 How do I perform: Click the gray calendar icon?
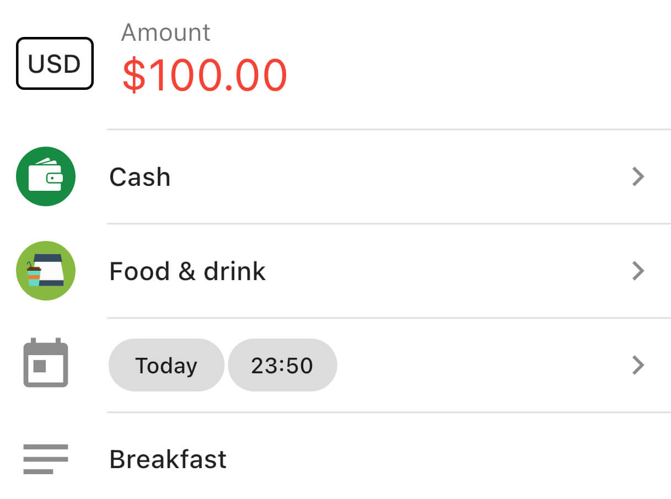pyautogui.click(x=46, y=363)
